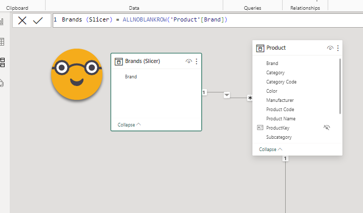Toggle visibility of the Product table
Screen dimensions: 363x213
point(330,48)
